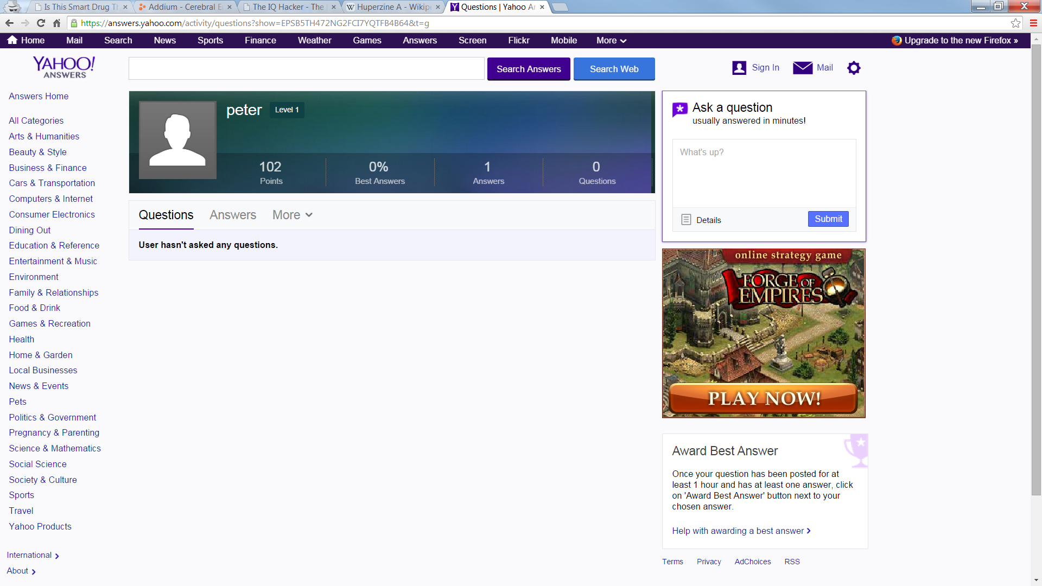Open Finance in Yahoo top bar
This screenshot has height=586, width=1042.
click(260, 41)
